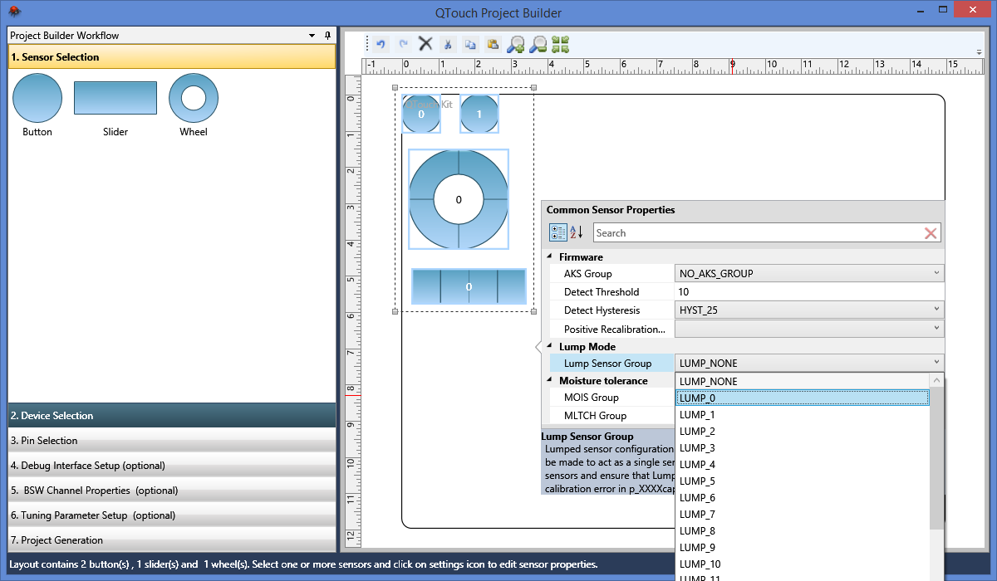997x581 pixels.
Task: Choose LUMP_7 in the dropdown list
Action: (803, 514)
